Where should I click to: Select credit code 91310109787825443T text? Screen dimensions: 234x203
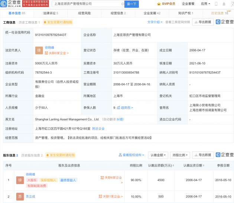click(x=51, y=35)
